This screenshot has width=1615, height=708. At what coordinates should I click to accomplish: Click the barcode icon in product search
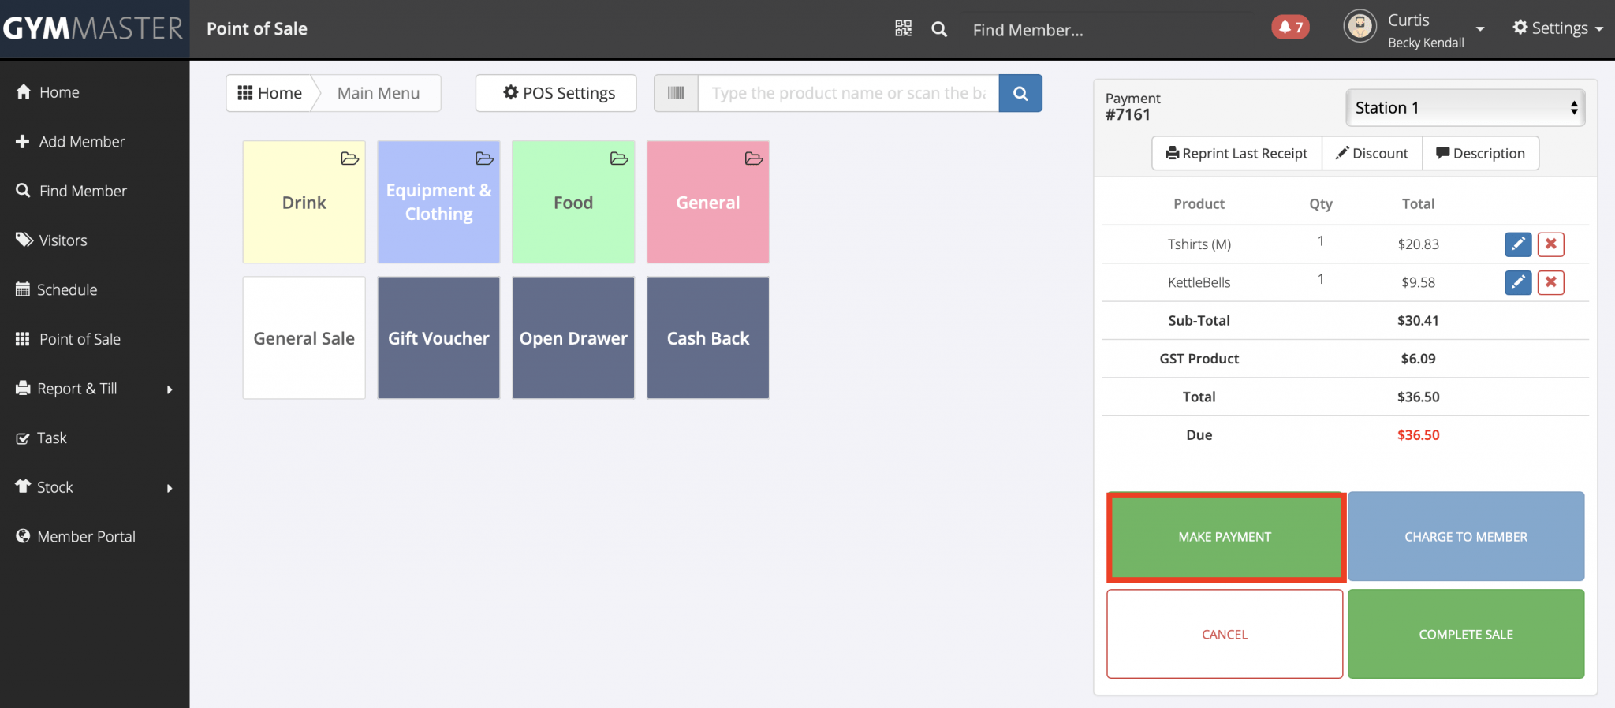coord(676,93)
